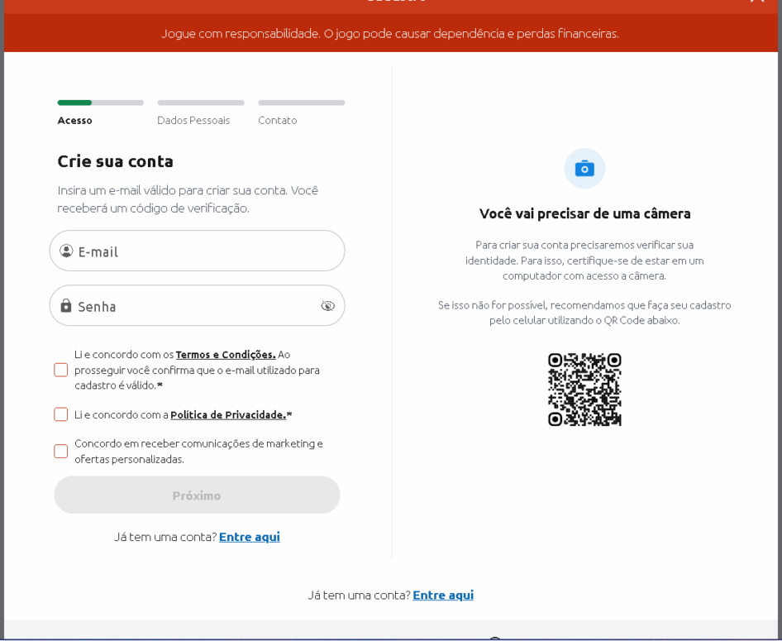
Task: Click the QR Code image
Action: point(584,390)
